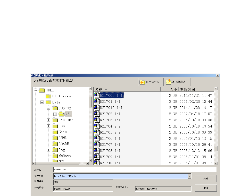Expand the FCS folder node
Viewport: 250px width, 196px height.
(x=49, y=126)
